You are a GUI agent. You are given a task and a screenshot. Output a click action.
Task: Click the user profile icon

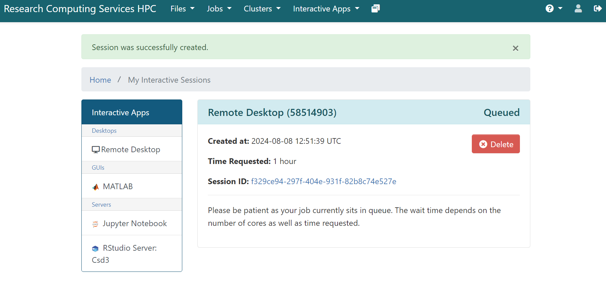coord(578,9)
